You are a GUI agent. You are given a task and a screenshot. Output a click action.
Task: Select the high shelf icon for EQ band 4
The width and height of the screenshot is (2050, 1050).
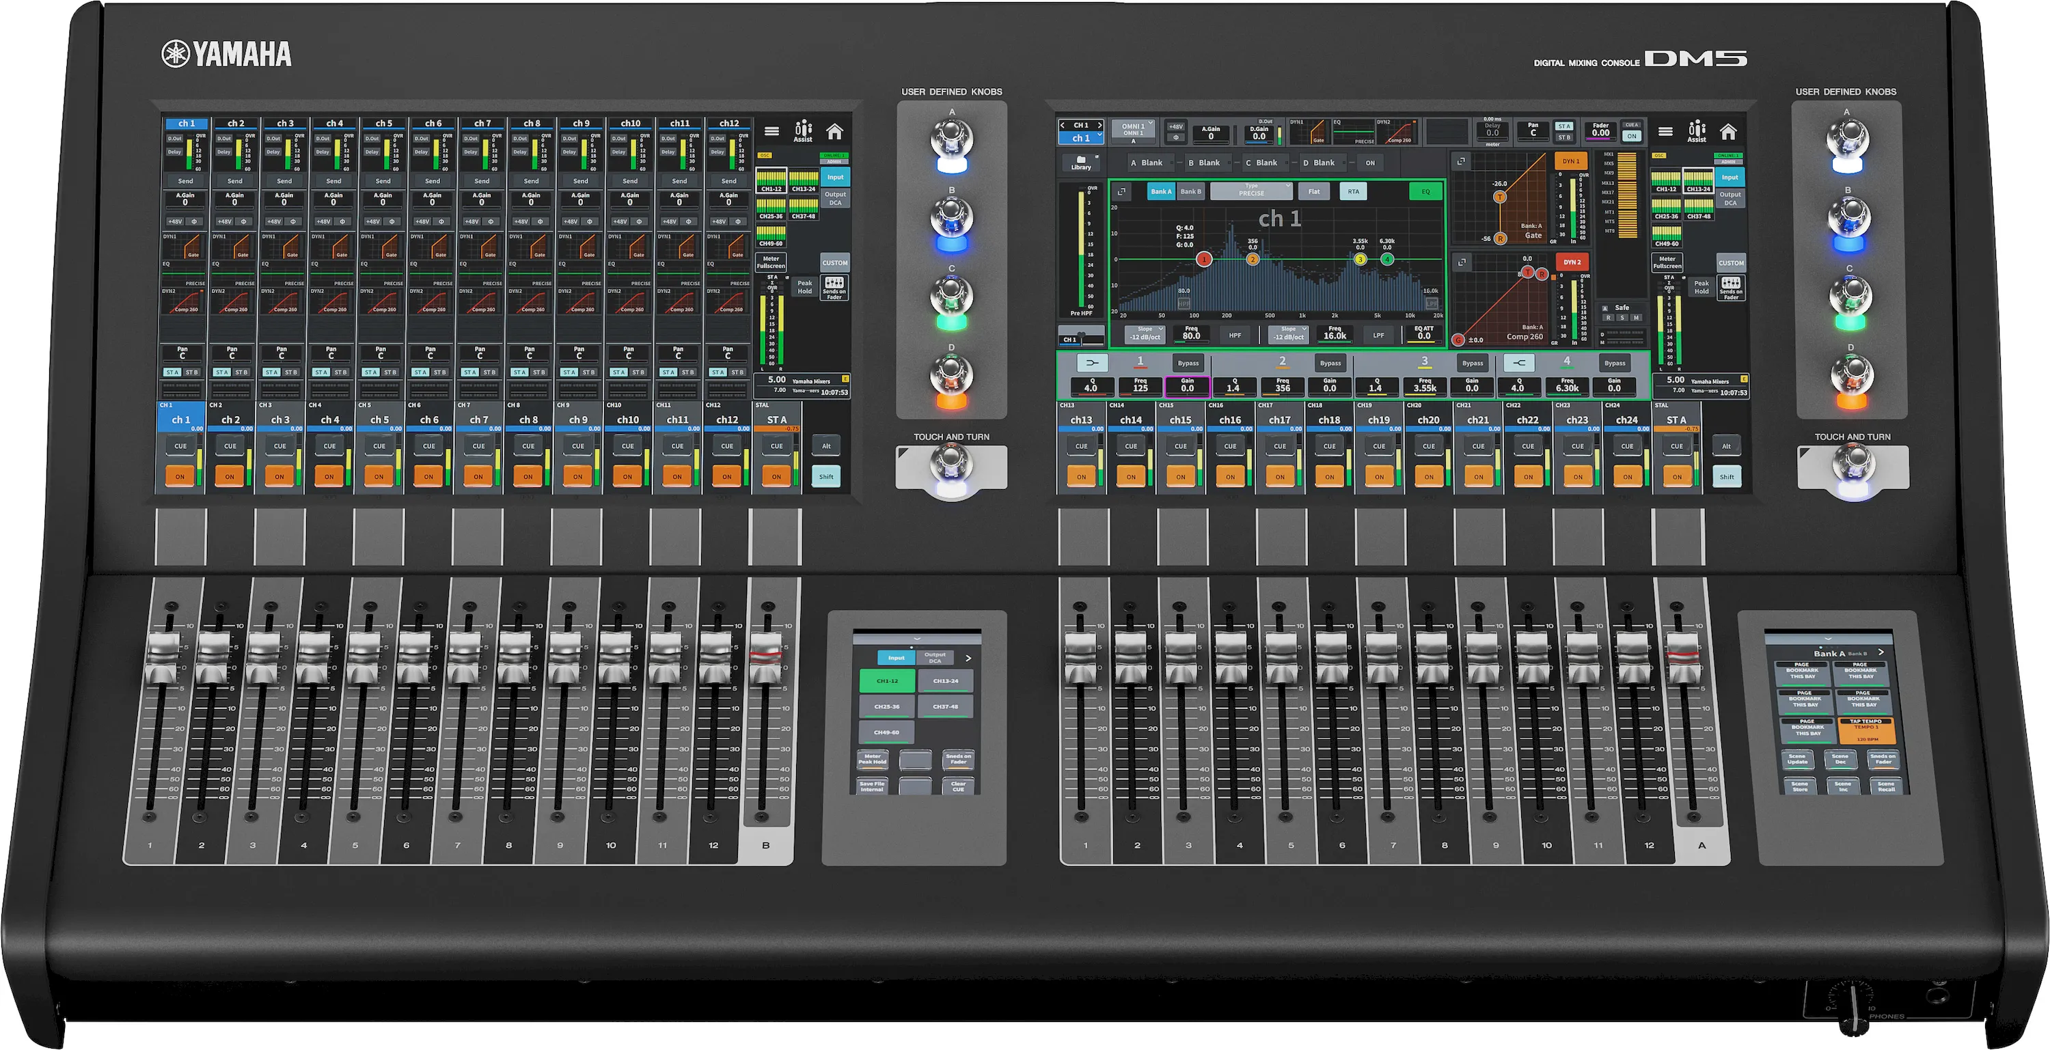click(1519, 363)
